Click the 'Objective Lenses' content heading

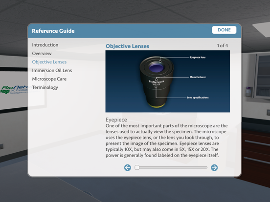128,46
